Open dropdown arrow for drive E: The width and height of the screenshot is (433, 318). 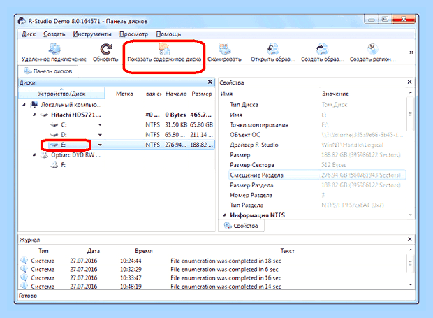click(x=100, y=145)
